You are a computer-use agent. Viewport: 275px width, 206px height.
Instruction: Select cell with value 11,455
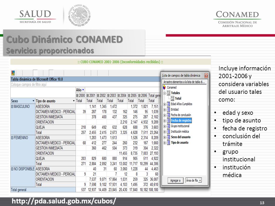coord(122,153)
